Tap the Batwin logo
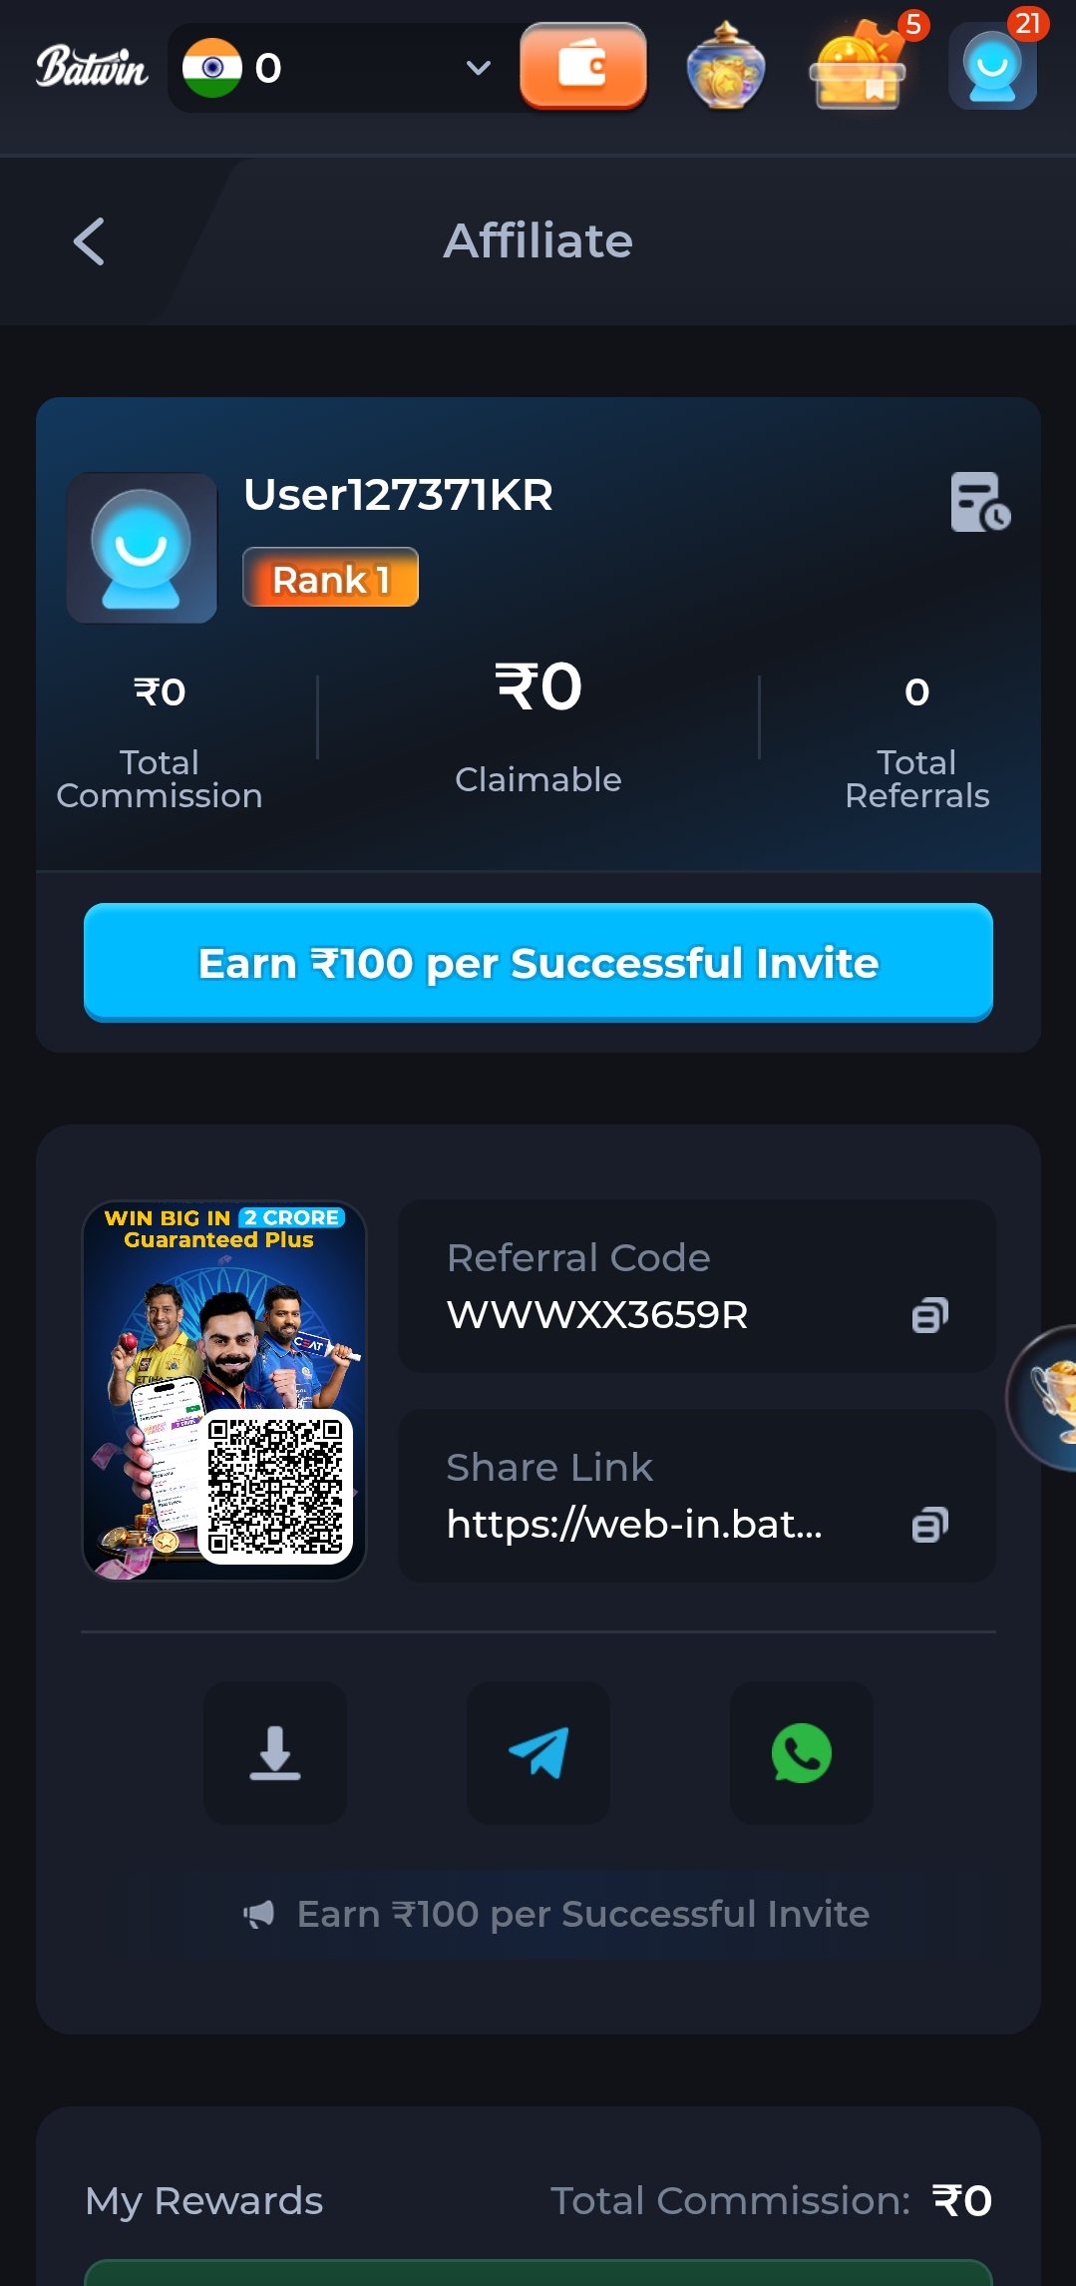The height and width of the screenshot is (2286, 1076). [x=92, y=67]
